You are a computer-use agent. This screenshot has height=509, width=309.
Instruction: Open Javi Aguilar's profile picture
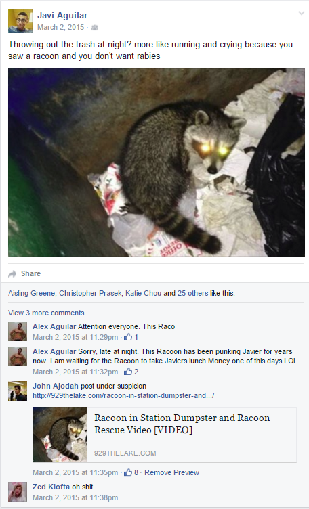point(20,21)
